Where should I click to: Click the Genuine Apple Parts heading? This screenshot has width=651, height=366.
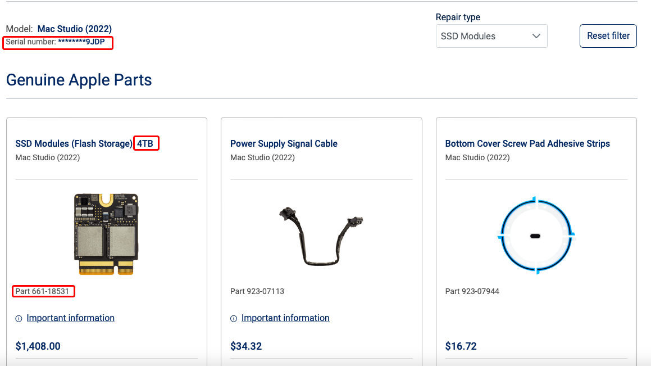[x=79, y=80]
